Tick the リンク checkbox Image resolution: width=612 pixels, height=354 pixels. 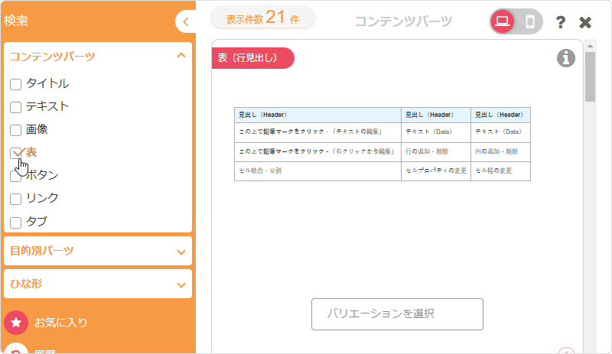[x=15, y=199]
